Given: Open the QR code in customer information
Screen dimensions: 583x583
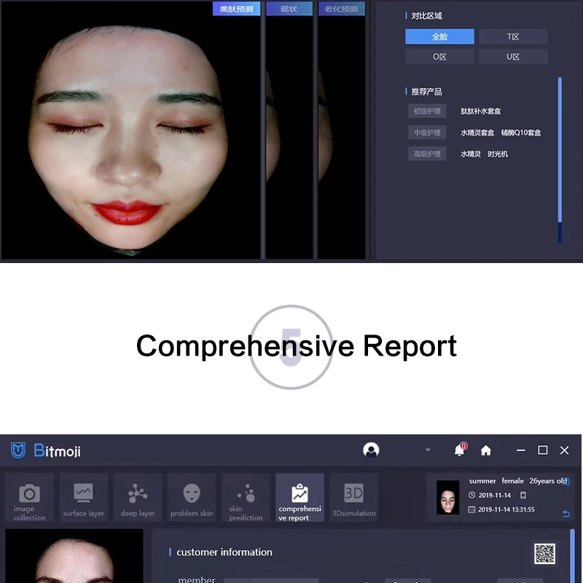Looking at the screenshot, I should (x=544, y=553).
